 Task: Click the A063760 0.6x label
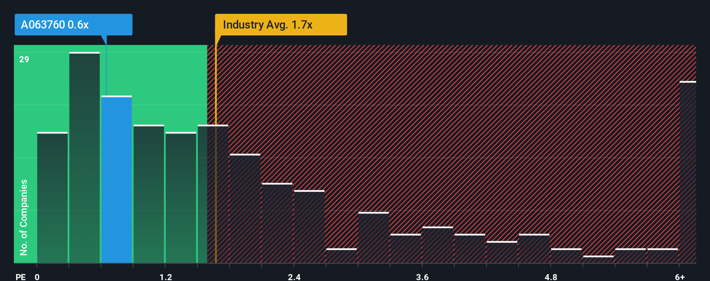pyautogui.click(x=74, y=25)
